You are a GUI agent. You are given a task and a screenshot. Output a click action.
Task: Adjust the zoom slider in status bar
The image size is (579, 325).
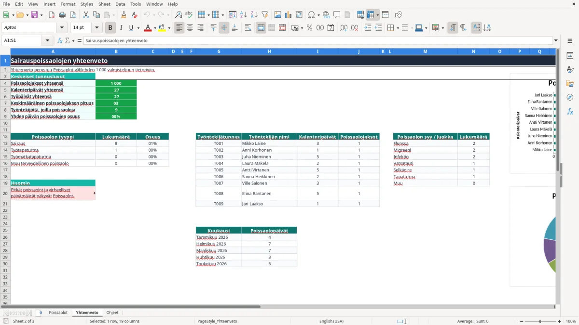(540, 321)
